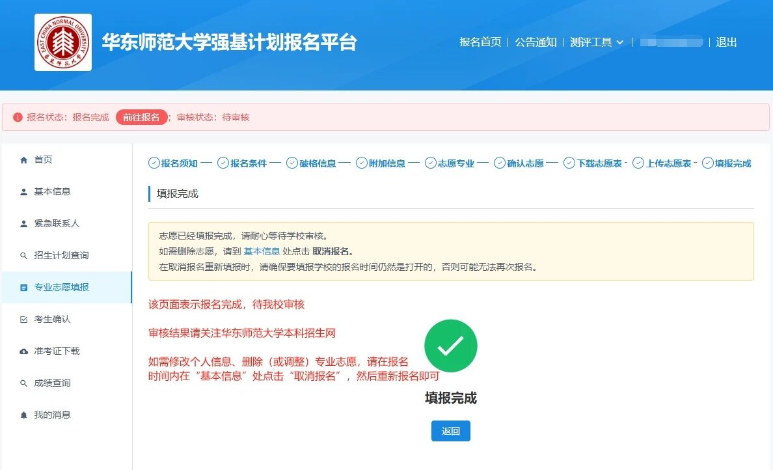Click 退出 to log out
The image size is (773, 470).
726,42
